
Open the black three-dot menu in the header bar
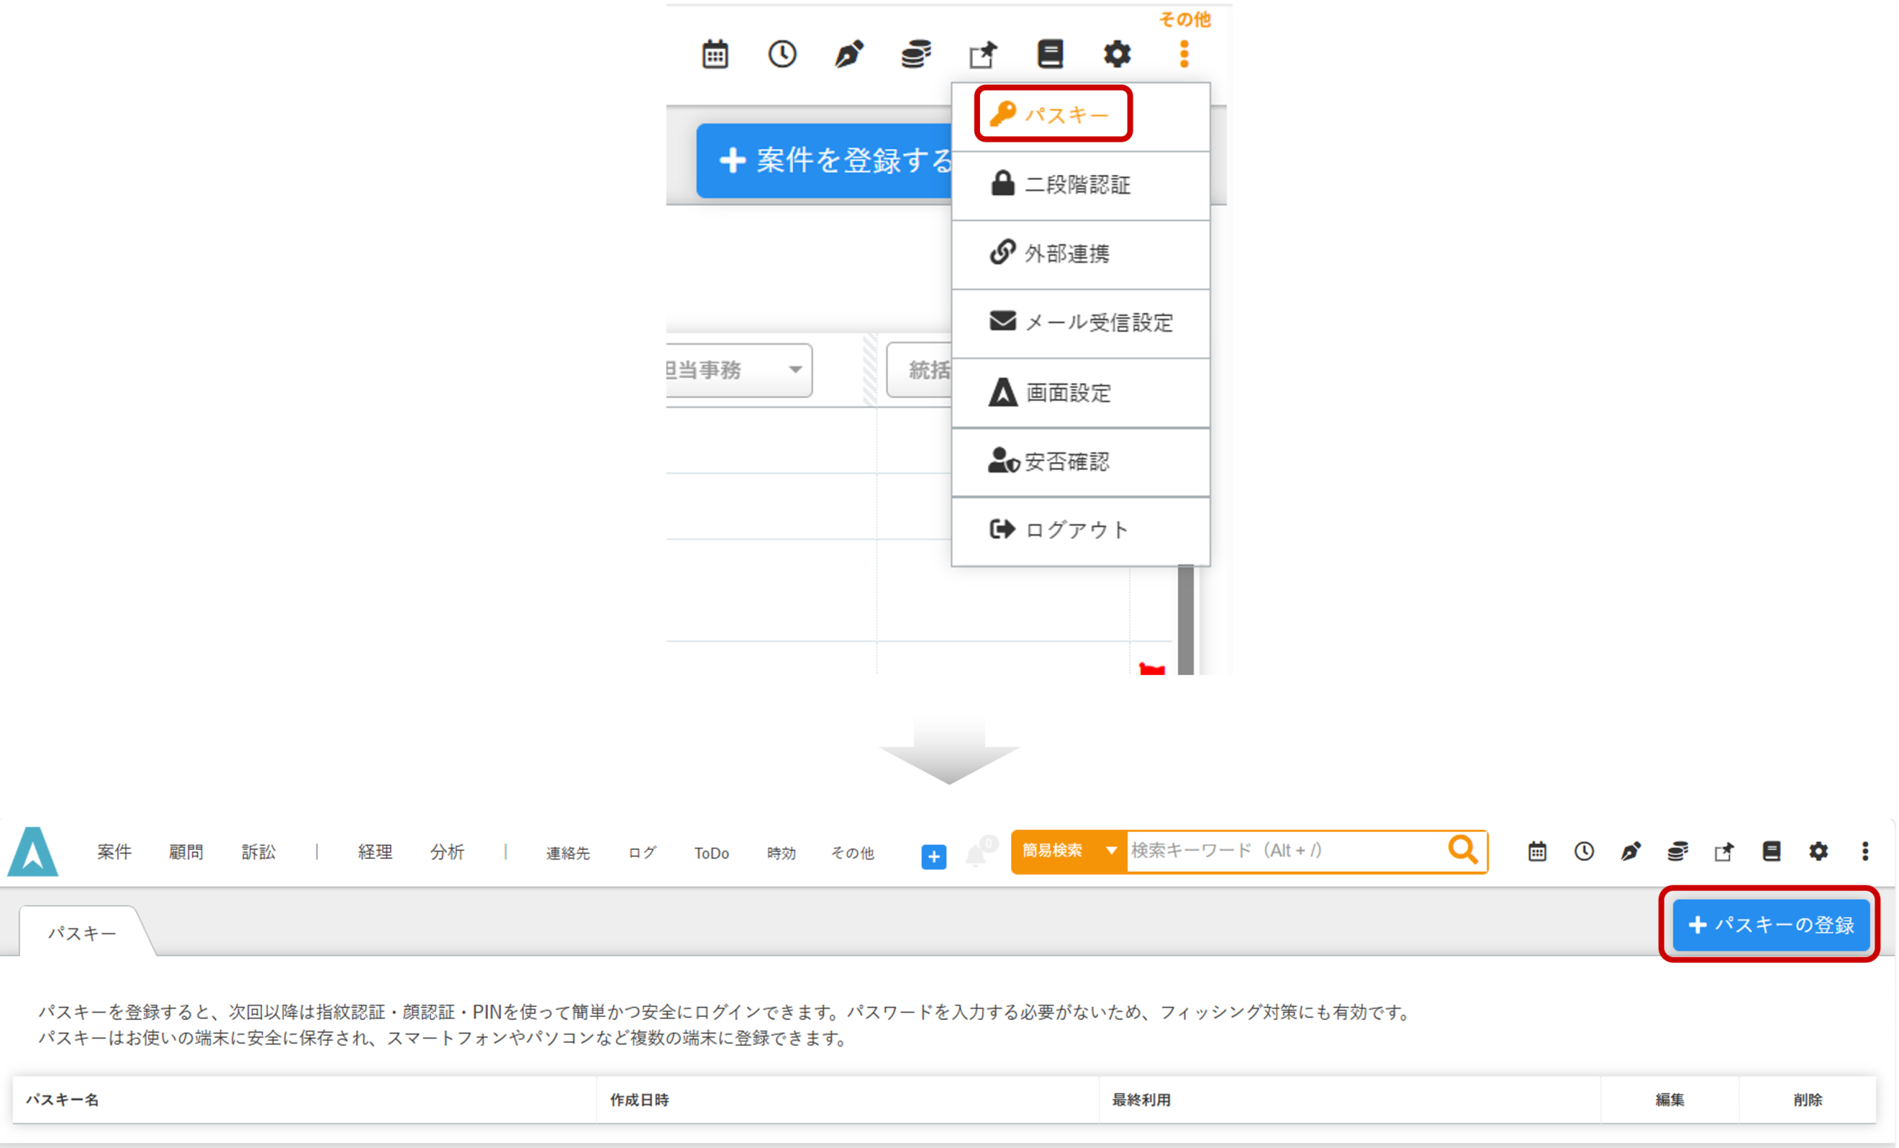[1865, 851]
